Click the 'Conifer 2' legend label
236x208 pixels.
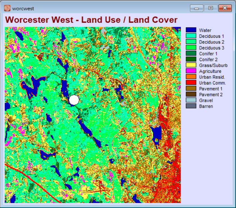tap(208, 60)
